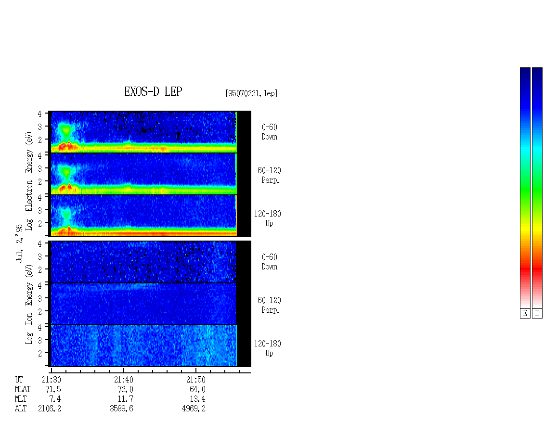
Task: Select the ALT value 3589.6
Action: [121, 409]
